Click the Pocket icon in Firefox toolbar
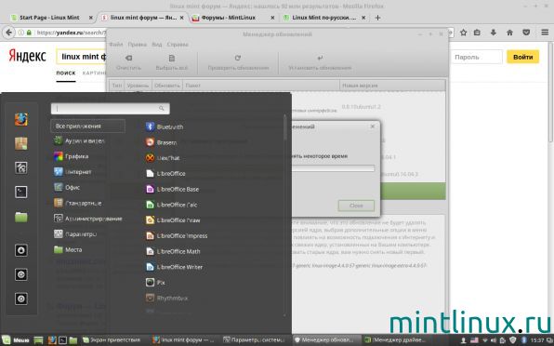Screen dimensions: 554x346 point(526,33)
